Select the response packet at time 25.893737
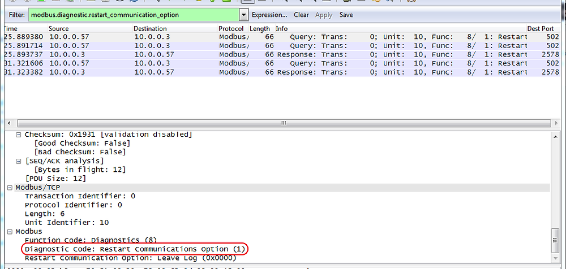Viewport: 566px width, 269px height. point(281,54)
